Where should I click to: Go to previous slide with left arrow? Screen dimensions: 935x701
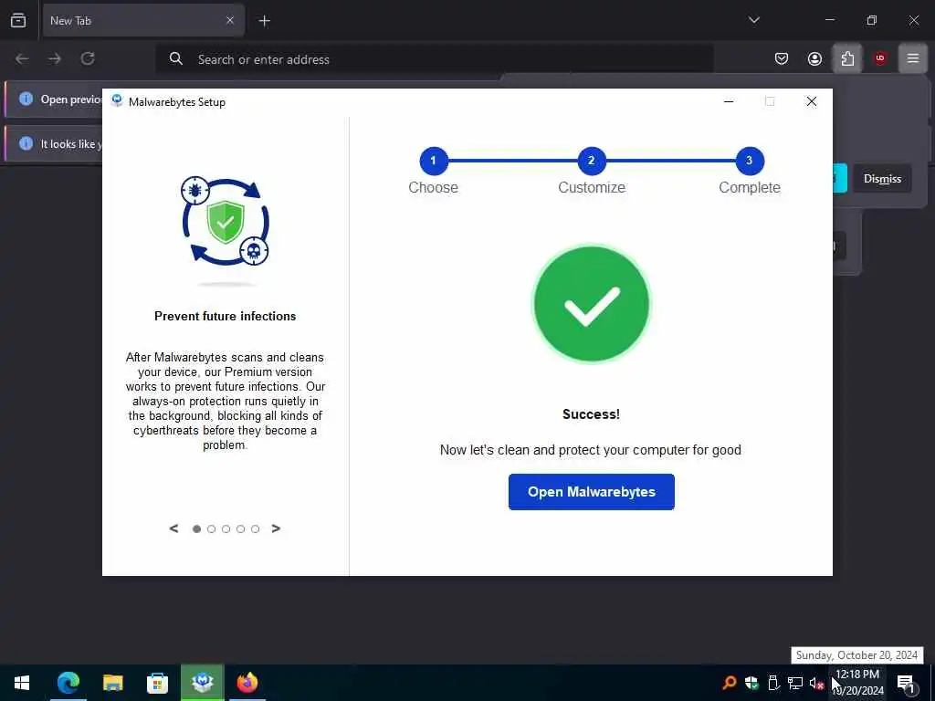(173, 528)
